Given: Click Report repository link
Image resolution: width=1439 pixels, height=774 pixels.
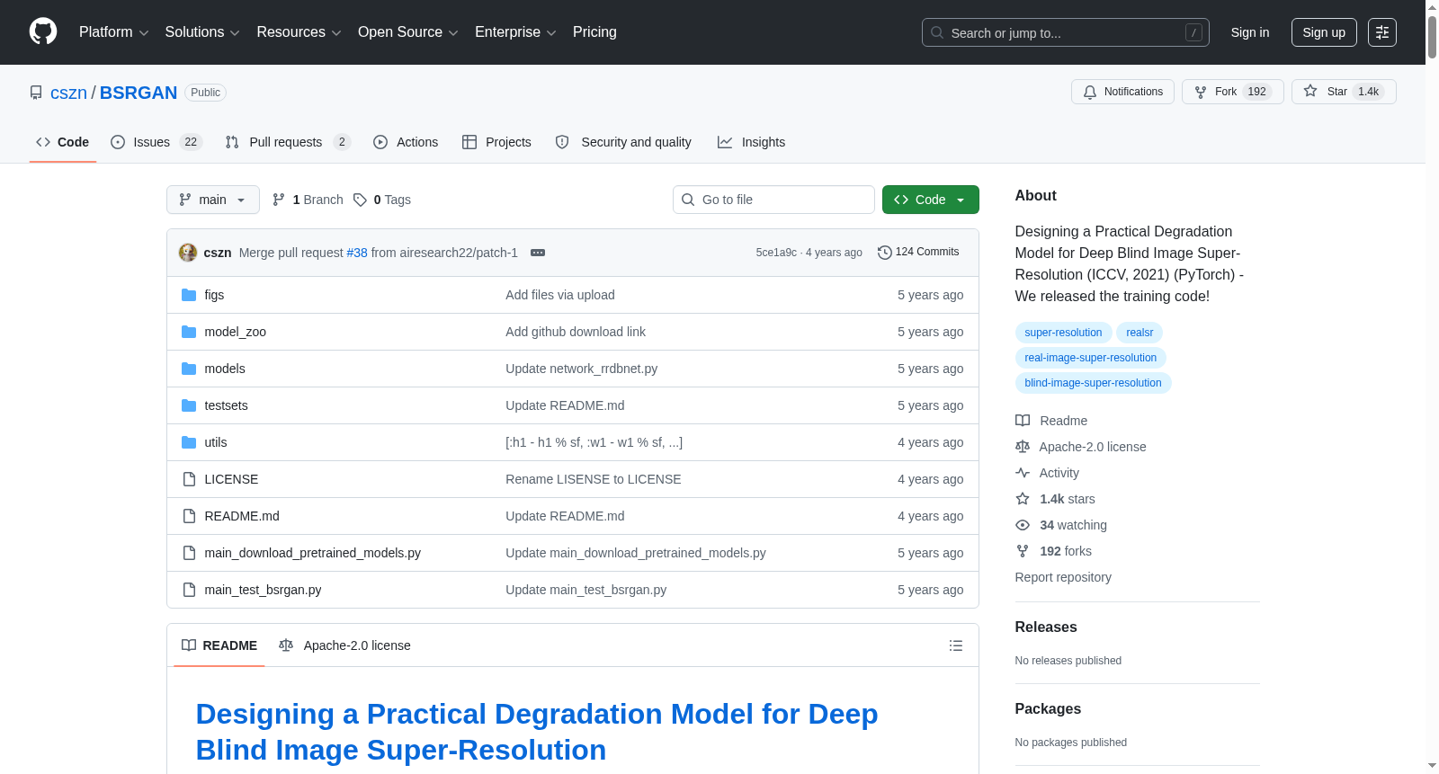Looking at the screenshot, I should point(1063,577).
